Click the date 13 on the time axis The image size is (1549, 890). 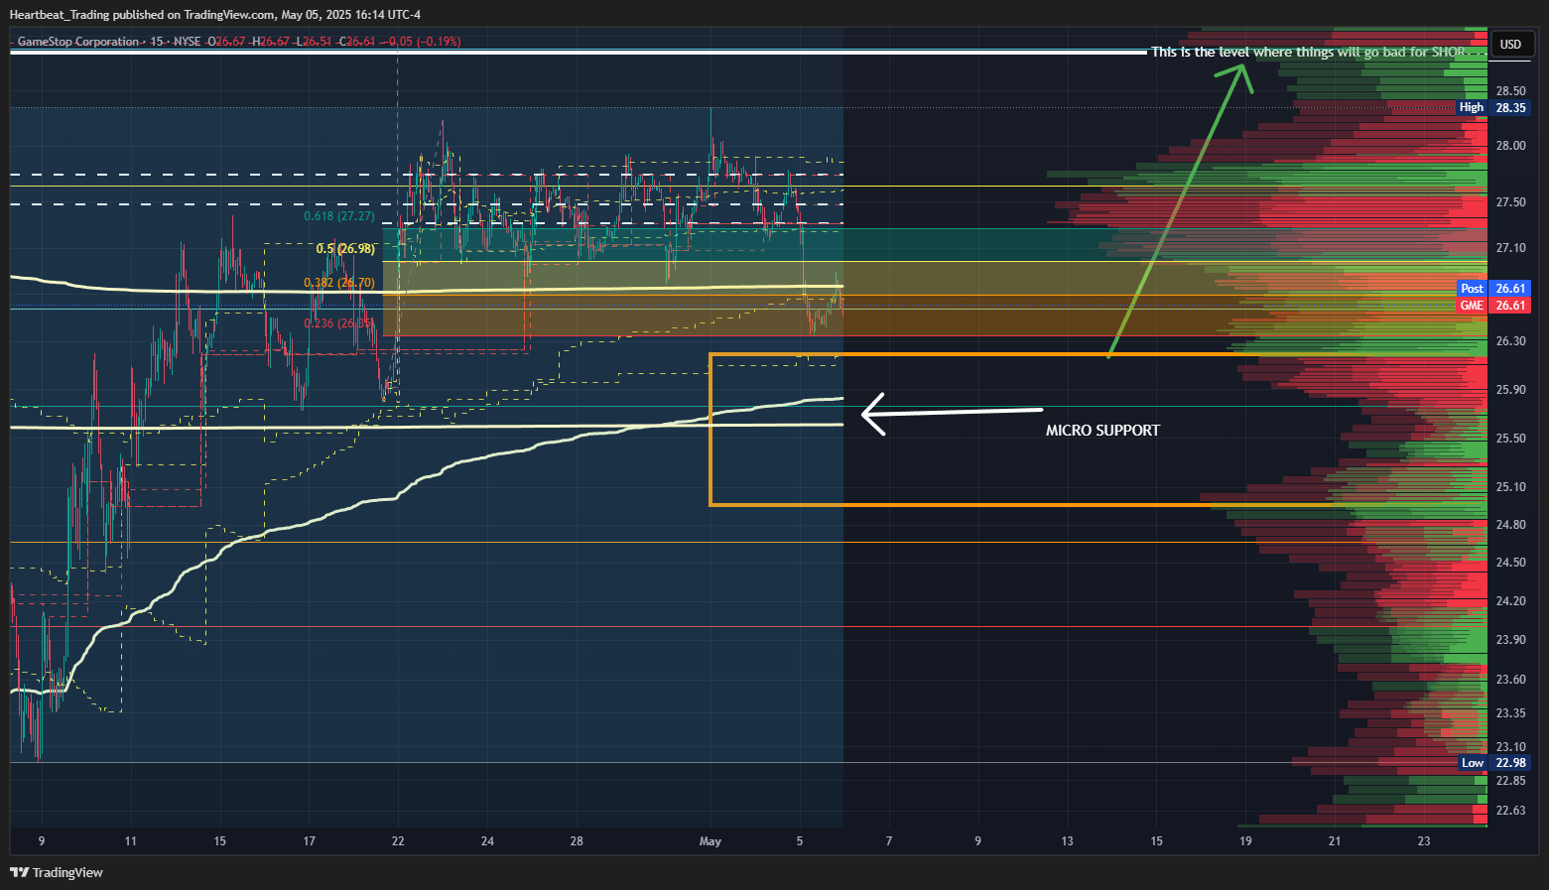[1067, 841]
